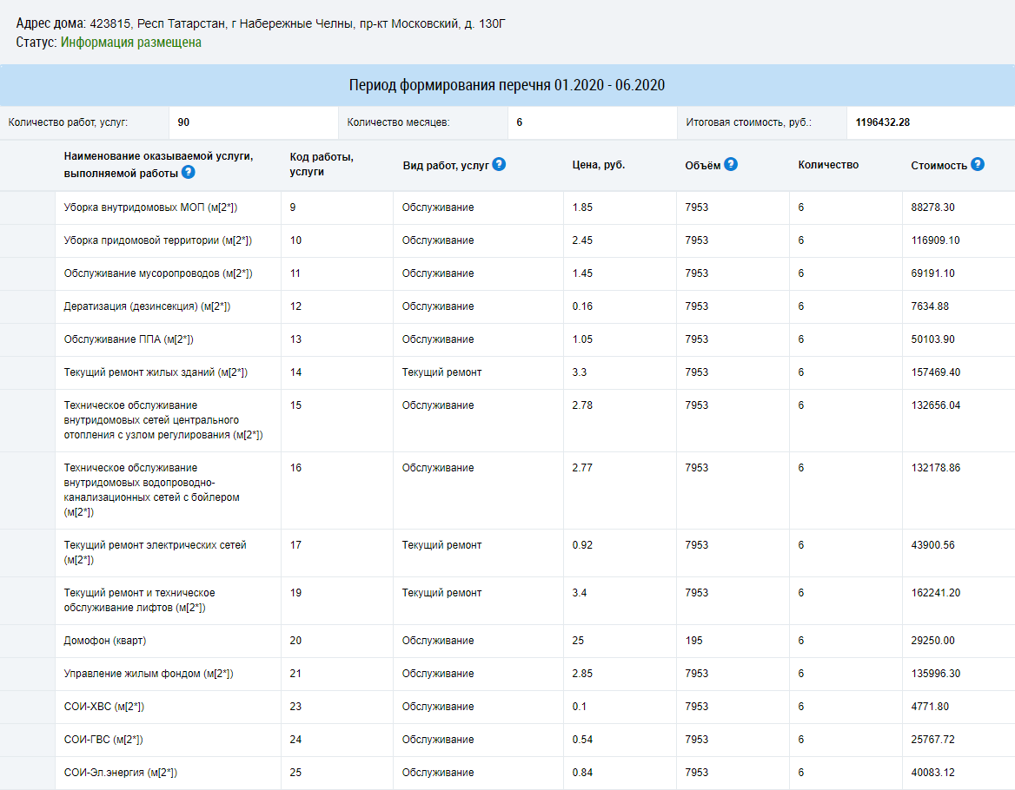The width and height of the screenshot is (1015, 790).
Task: Click 'Дератизация (дезинсекция)' service name
Action: 147,306
